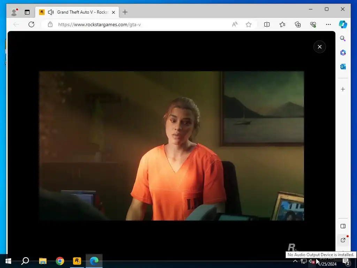Open Browser essentials heart icon
This screenshot has width=357, height=268.
point(313,24)
